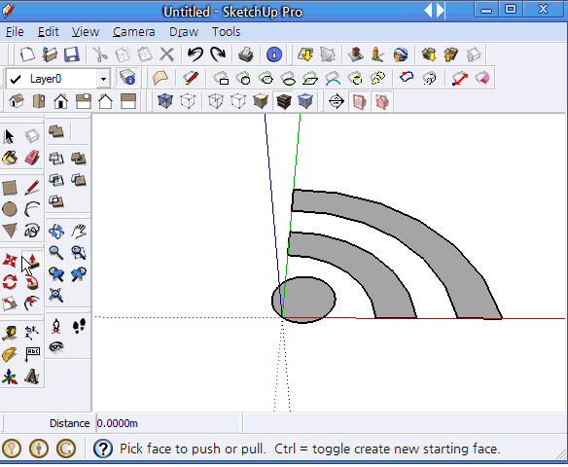Screen dimensions: 568x467
Task: Click the Undo button
Action: pyautogui.click(x=195, y=54)
